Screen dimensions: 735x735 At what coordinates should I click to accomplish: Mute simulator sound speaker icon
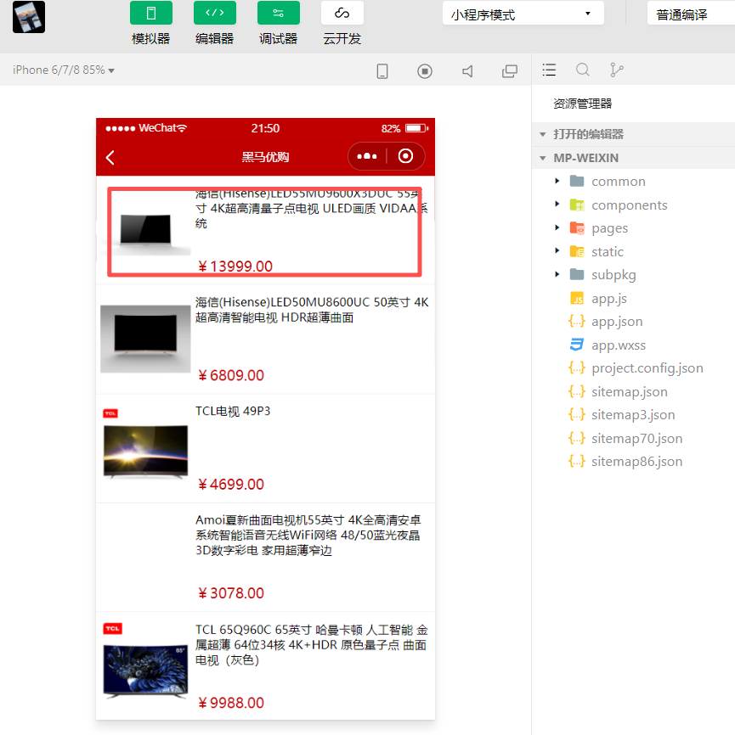coord(467,71)
